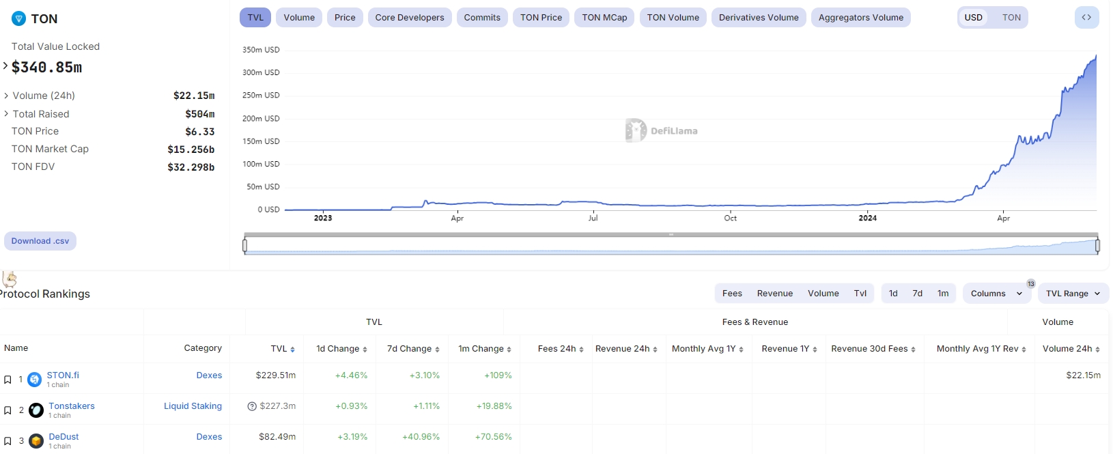The image size is (1113, 454).
Task: Sort the table by Revenue 1Y
Action: click(x=789, y=349)
